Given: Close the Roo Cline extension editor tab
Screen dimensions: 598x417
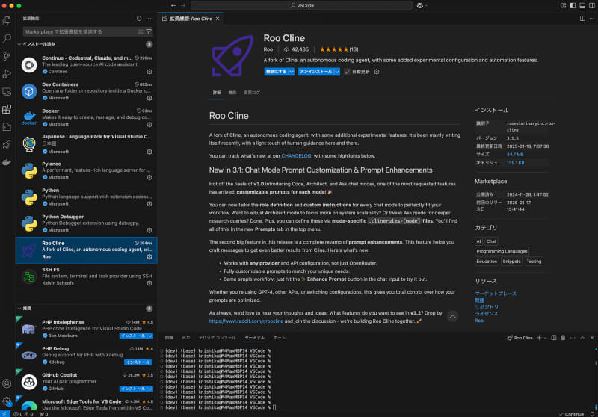Looking at the screenshot, I should tap(218, 19).
